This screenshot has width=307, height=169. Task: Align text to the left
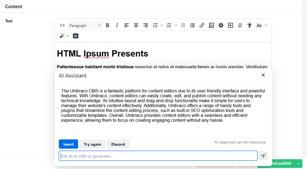click(x=127, y=25)
